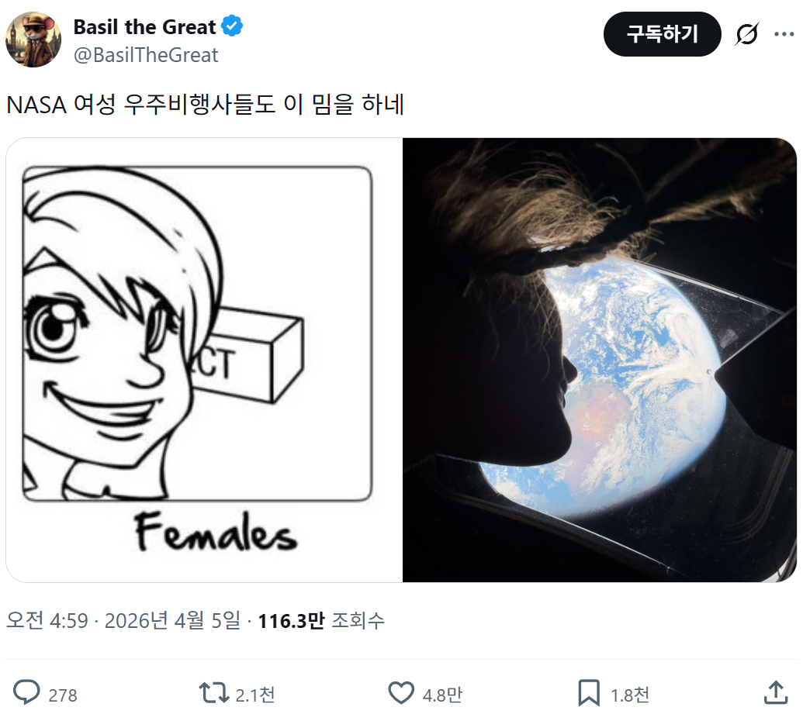Like the post with the heart icon
Screen dimensions: 803x714
401,692
